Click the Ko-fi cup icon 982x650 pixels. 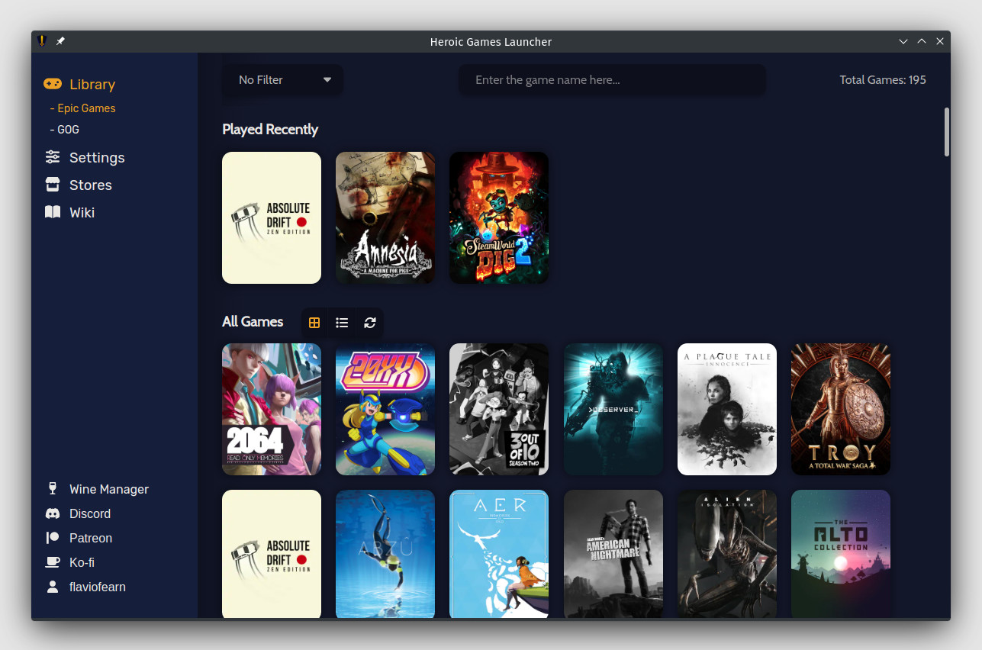[x=53, y=562]
